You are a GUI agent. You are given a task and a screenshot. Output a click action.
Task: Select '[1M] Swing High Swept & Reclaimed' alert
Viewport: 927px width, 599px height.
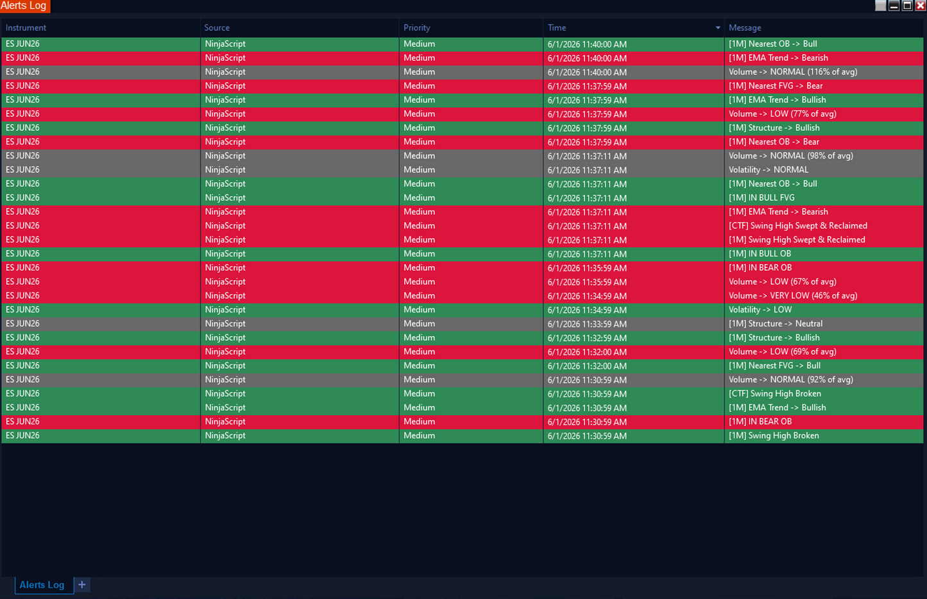(x=463, y=240)
